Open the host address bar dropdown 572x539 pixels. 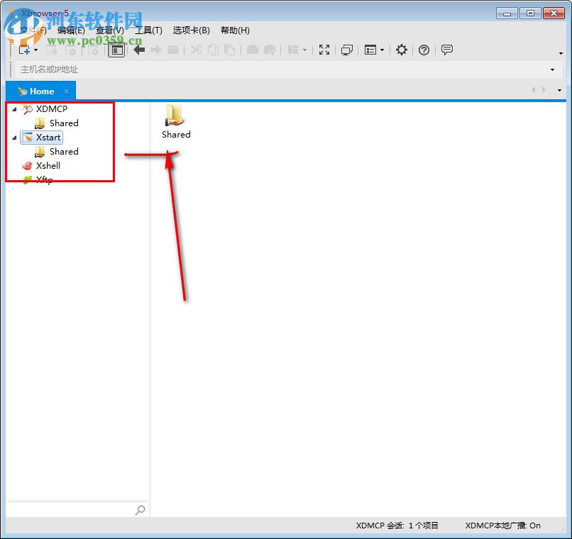(x=552, y=70)
